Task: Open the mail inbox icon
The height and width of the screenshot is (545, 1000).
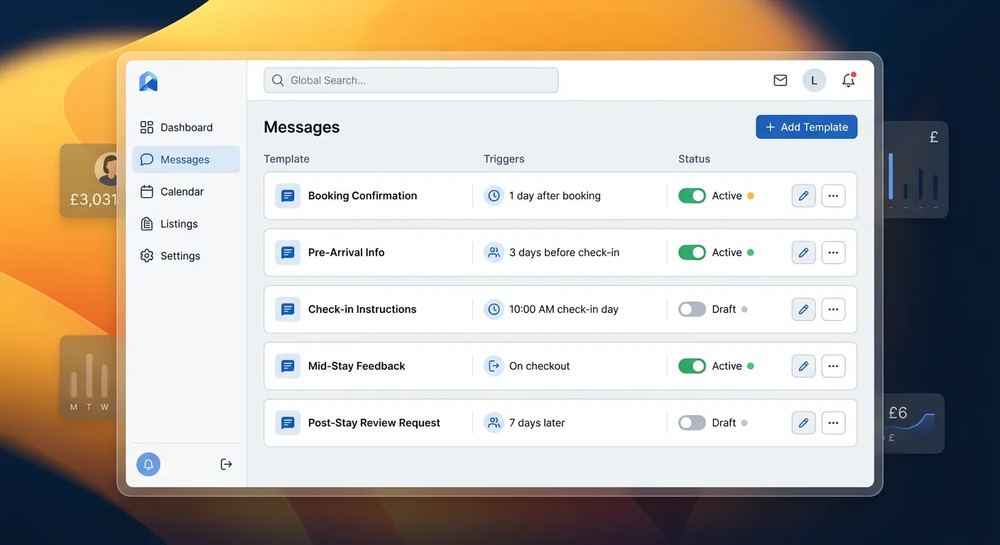Action: [x=781, y=80]
